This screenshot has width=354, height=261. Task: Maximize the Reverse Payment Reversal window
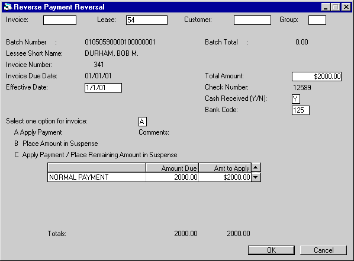click(x=336, y=7)
